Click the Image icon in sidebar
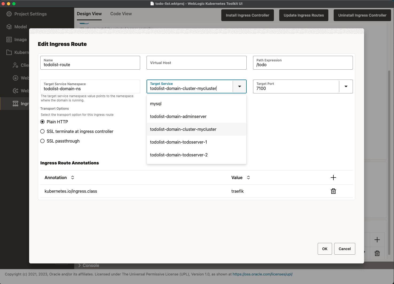Image resolution: width=394 pixels, height=284 pixels. (9, 40)
